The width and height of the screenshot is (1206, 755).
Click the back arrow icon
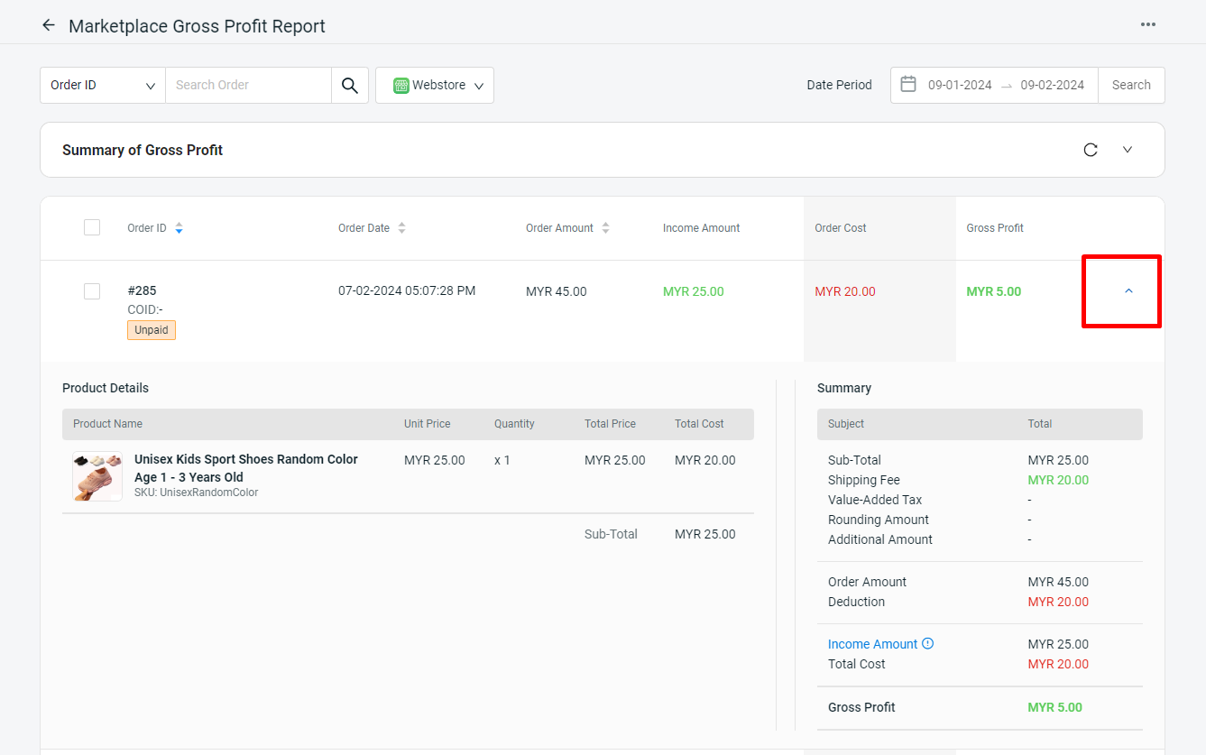[x=49, y=25]
